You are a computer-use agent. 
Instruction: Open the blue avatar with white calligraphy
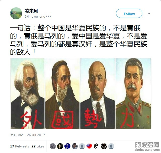click(67, 146)
